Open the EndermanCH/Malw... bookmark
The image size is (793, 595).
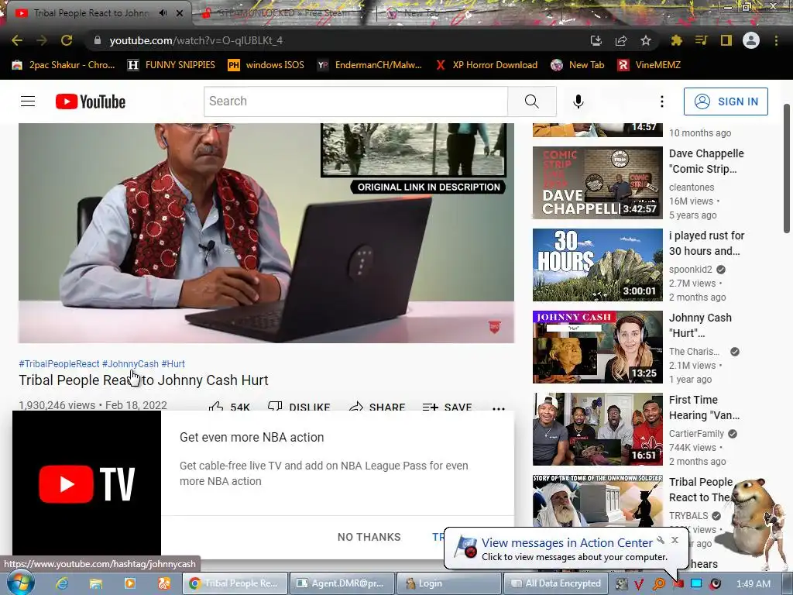369,65
